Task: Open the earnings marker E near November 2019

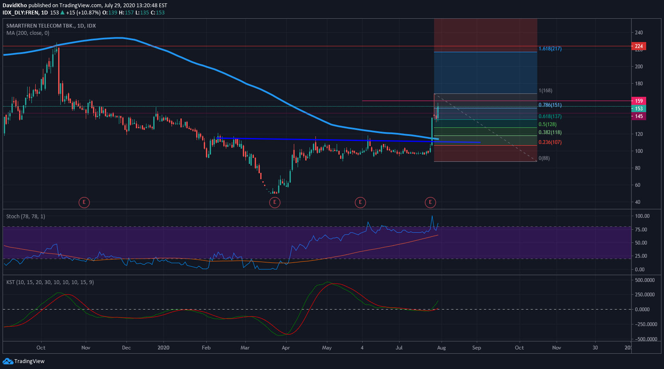Action: (x=84, y=202)
